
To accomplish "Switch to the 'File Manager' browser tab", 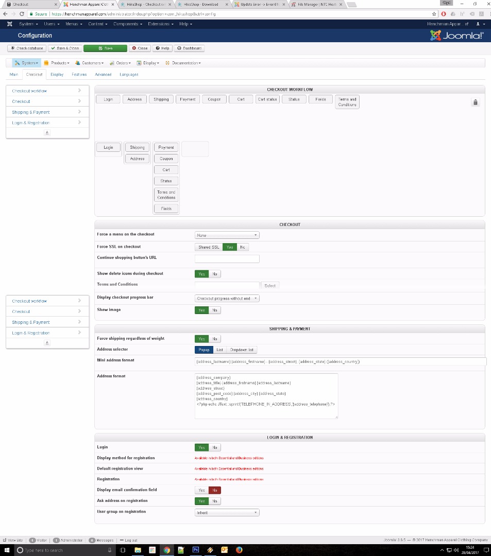I will (x=317, y=5).
